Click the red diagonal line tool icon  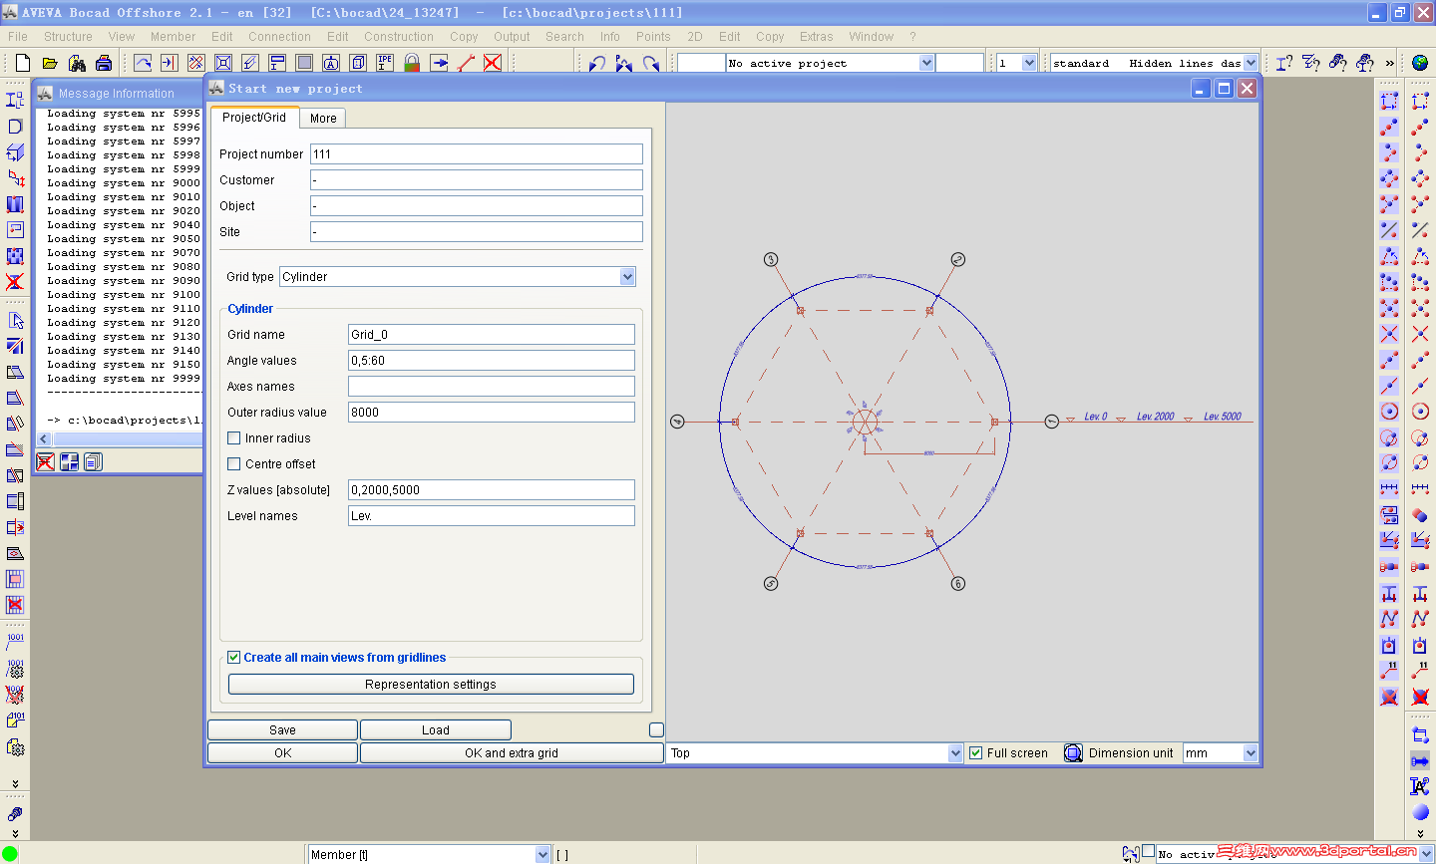click(x=466, y=63)
